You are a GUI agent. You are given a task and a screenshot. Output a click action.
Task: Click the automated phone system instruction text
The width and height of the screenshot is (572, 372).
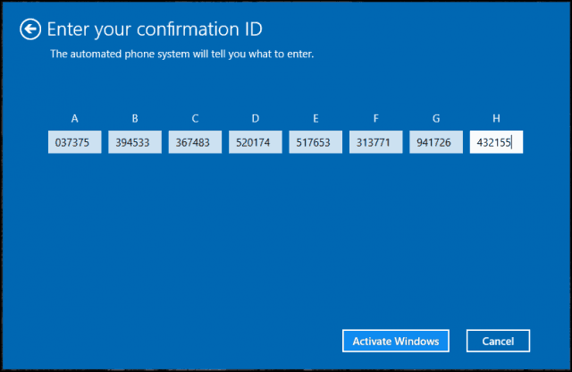(x=182, y=54)
